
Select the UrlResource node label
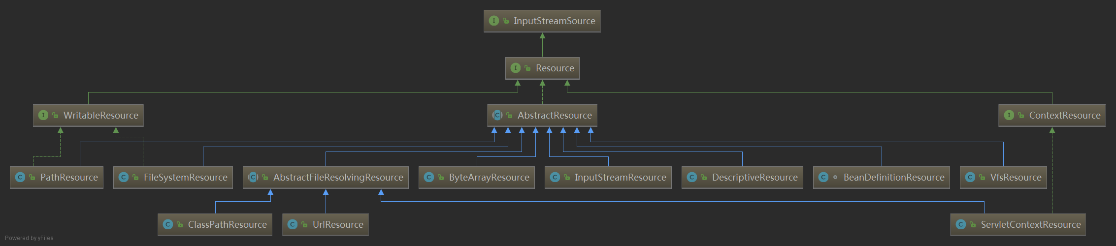(338, 224)
